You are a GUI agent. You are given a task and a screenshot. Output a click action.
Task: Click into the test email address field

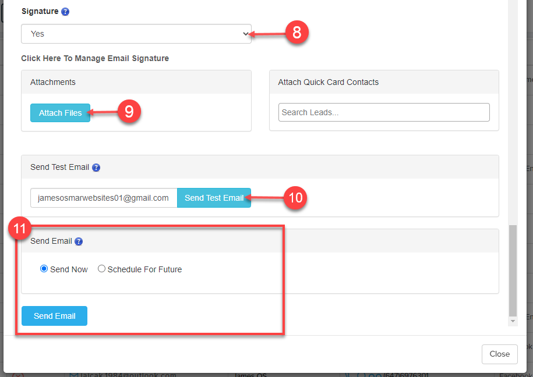104,198
